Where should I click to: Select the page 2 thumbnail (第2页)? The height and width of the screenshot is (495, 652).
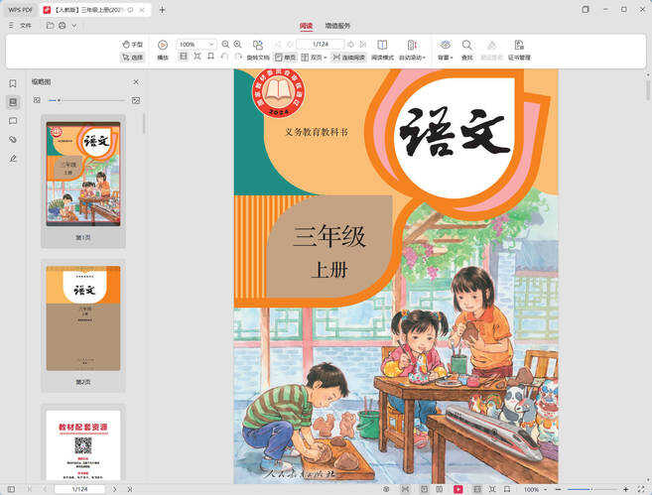pos(82,317)
